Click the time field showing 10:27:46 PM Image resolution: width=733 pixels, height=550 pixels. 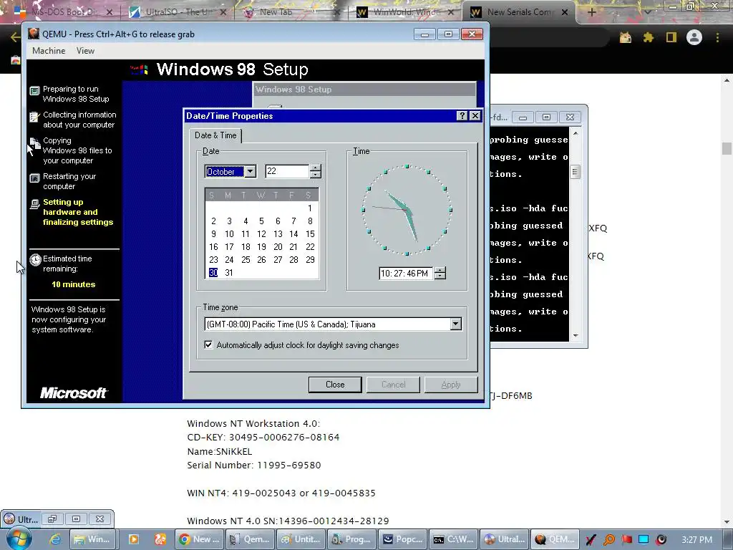tap(406, 273)
